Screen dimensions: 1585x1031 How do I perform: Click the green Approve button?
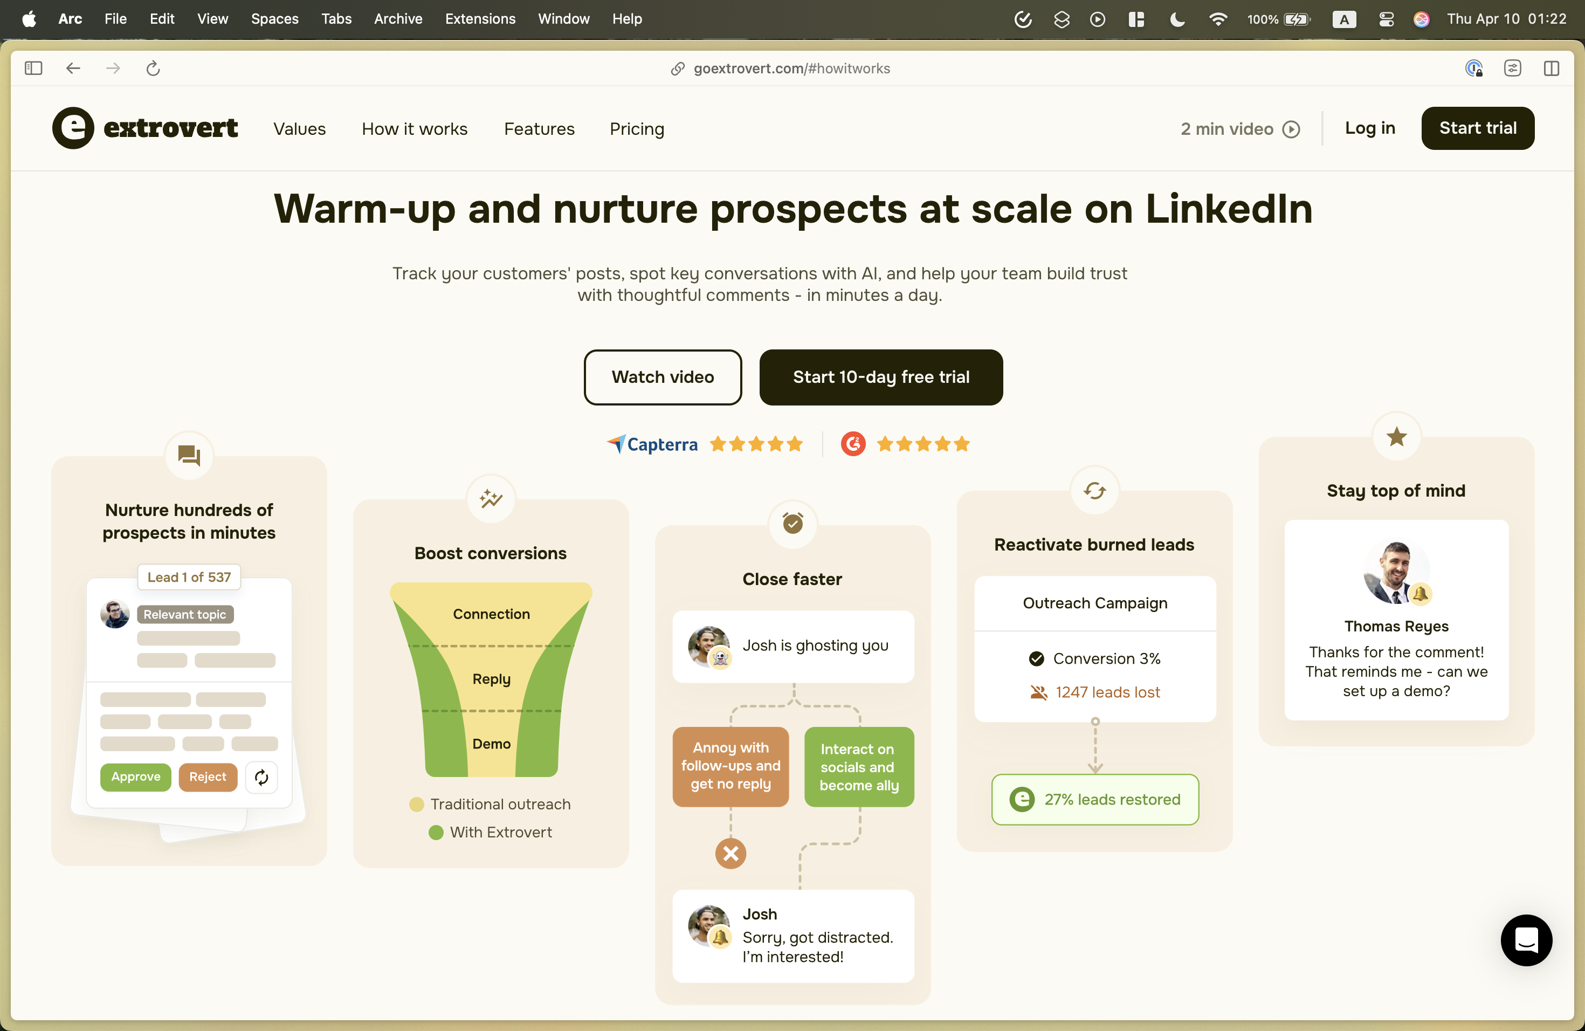(x=135, y=776)
